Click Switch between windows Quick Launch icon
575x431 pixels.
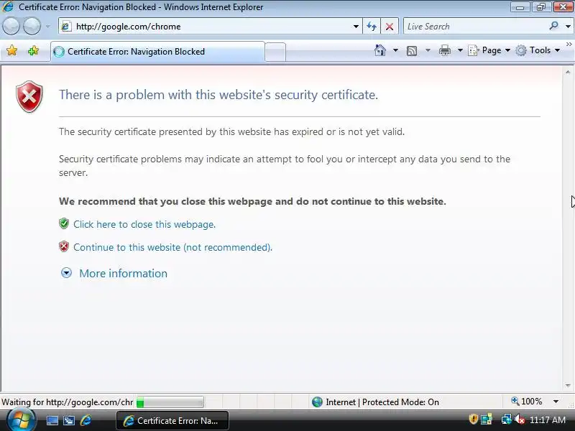[69, 421]
